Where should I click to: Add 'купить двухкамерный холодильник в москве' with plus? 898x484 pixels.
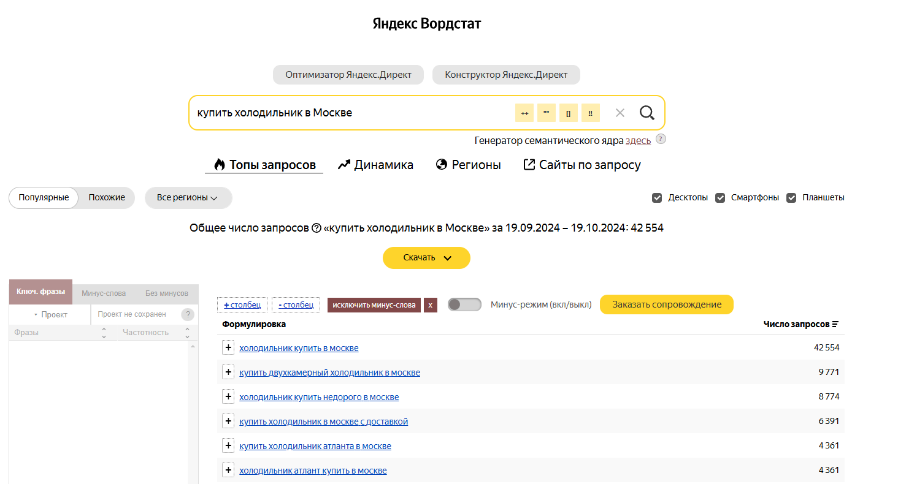228,372
